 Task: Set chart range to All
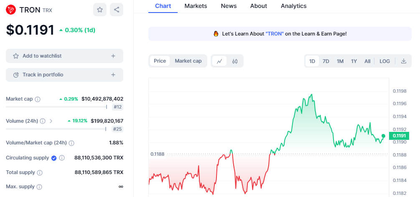click(367, 61)
